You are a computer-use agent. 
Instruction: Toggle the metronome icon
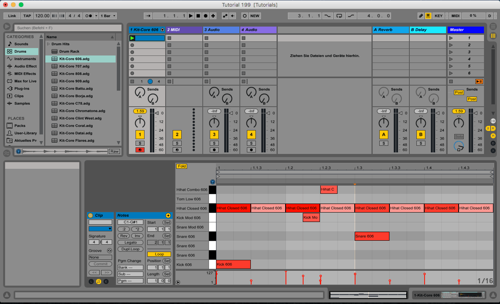pyautogui.click(x=88, y=16)
